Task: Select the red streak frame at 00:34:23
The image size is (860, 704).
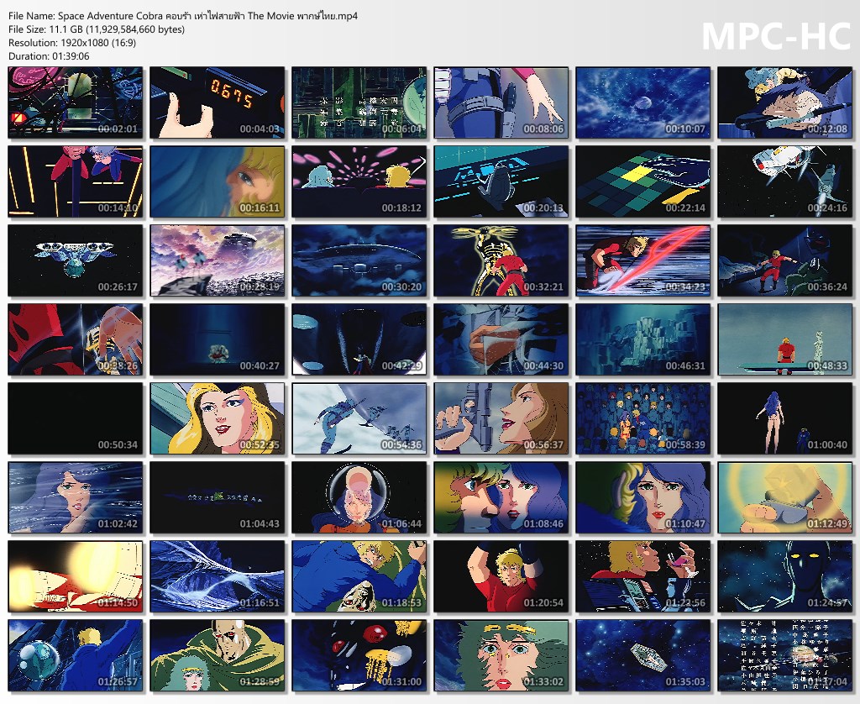Action: tap(642, 260)
